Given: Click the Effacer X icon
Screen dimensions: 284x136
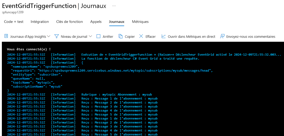Looking at the screenshot, I should pos(141,36).
